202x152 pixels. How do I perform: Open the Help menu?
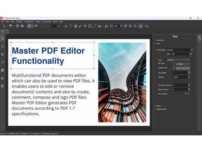click(61, 21)
